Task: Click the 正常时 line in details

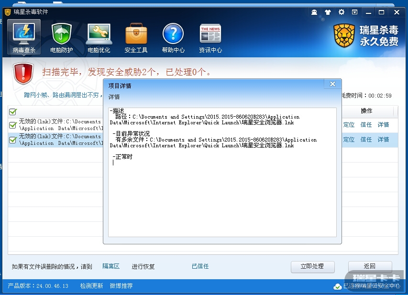Action: click(123, 157)
